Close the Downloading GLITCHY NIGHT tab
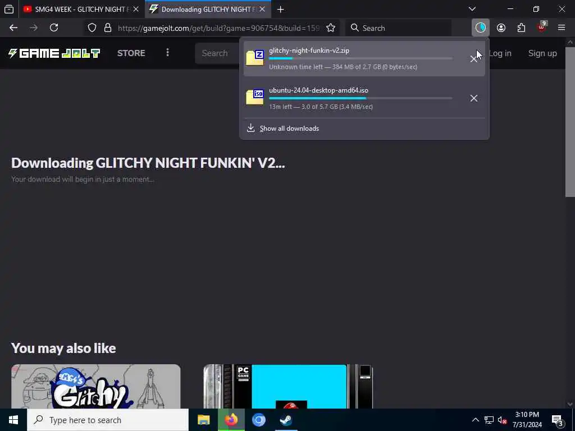 (262, 9)
